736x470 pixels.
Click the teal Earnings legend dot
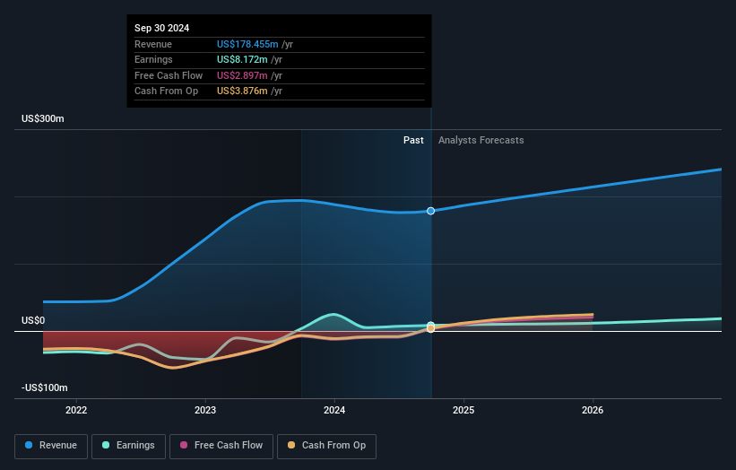[106, 445]
